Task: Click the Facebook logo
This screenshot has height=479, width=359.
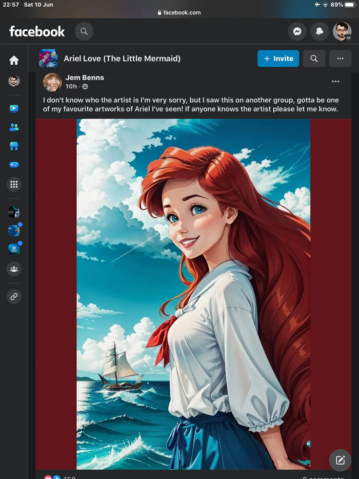Action: pos(37,31)
